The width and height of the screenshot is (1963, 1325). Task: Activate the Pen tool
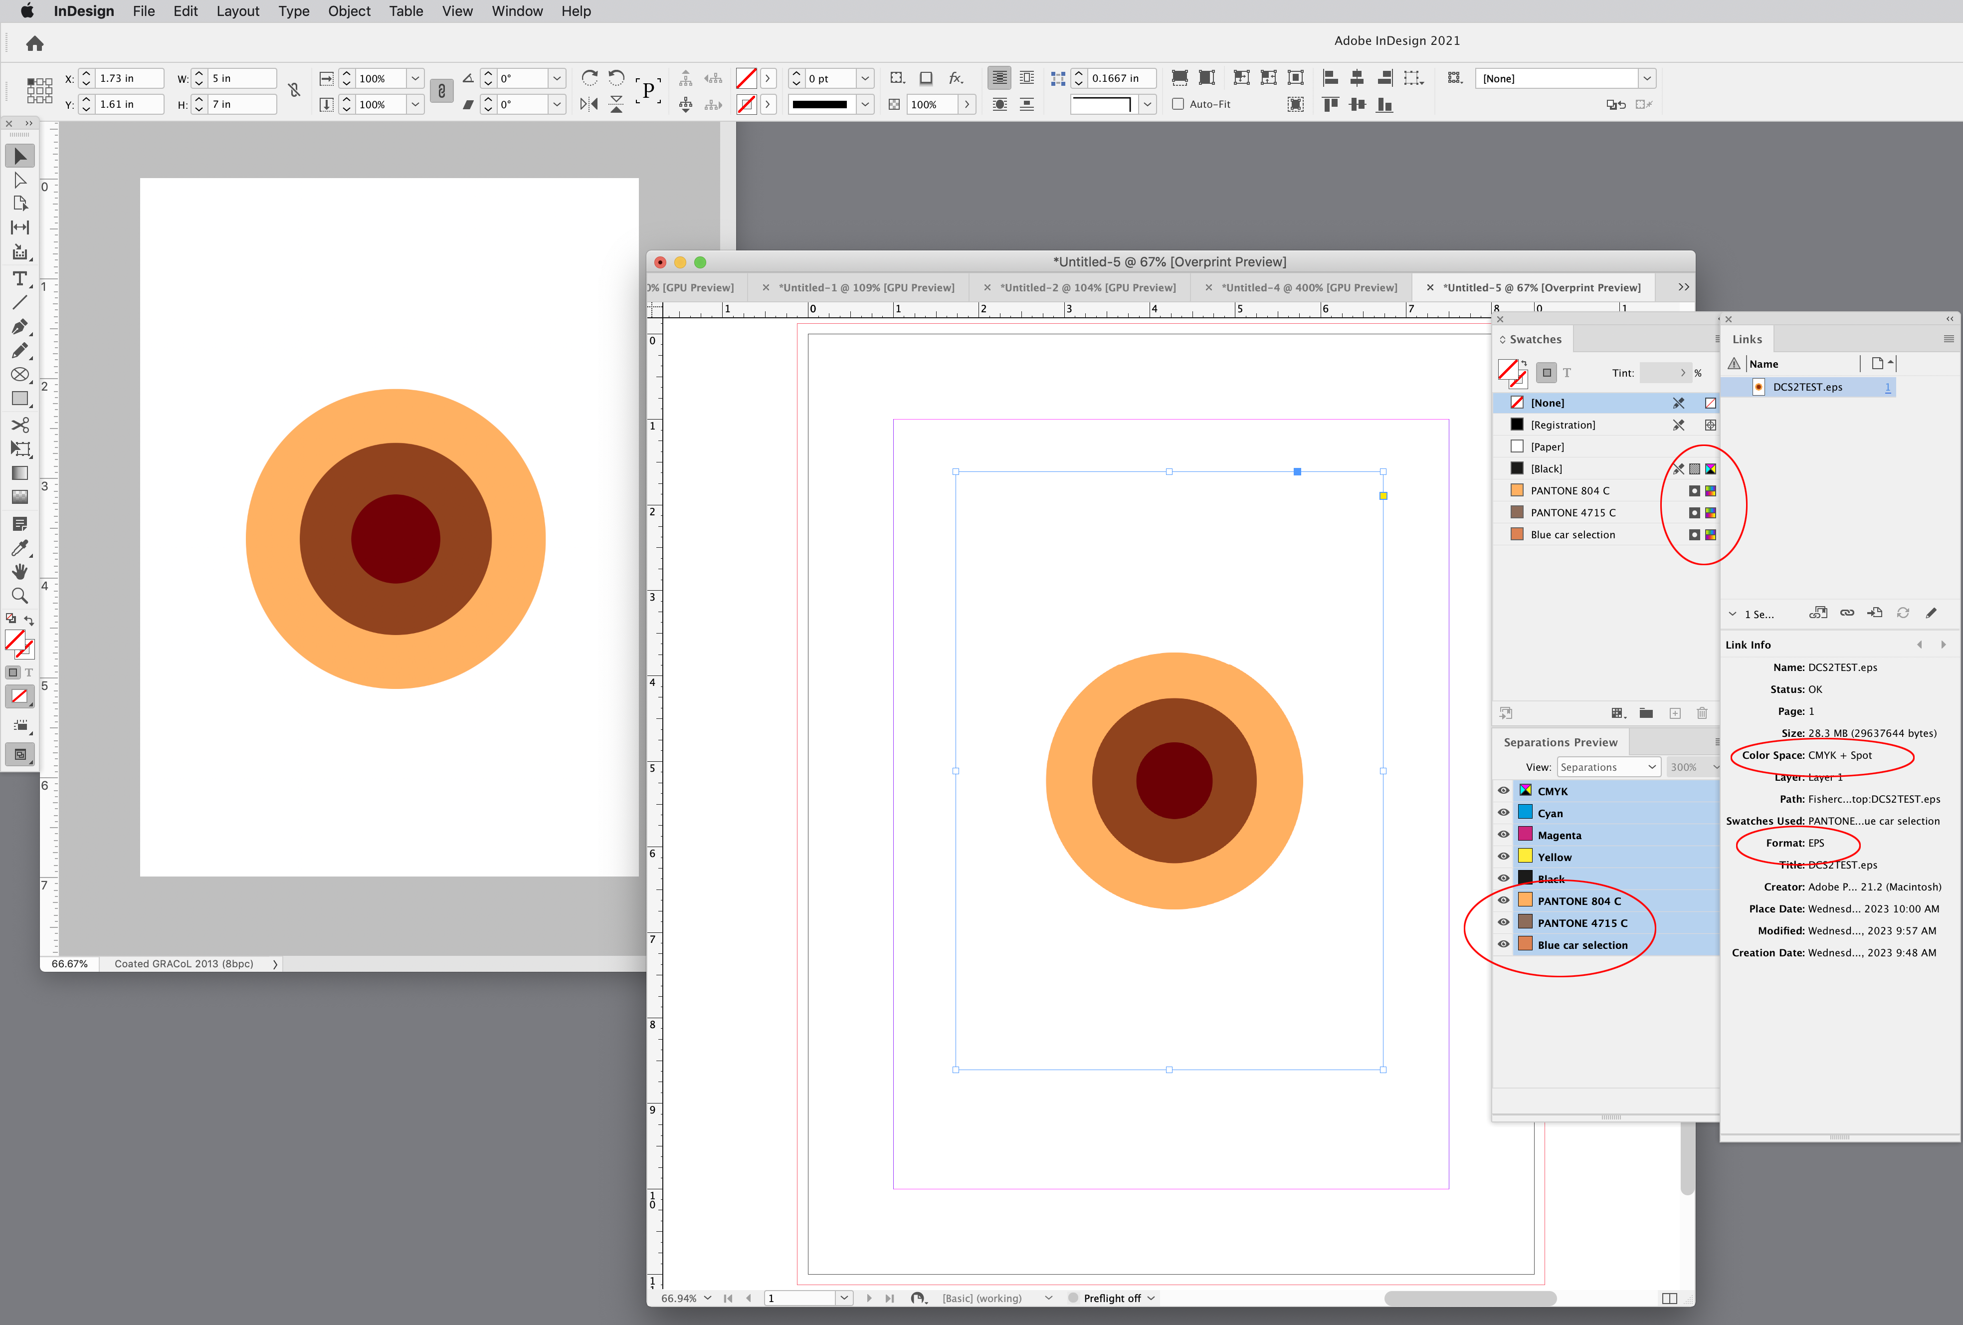[20, 327]
